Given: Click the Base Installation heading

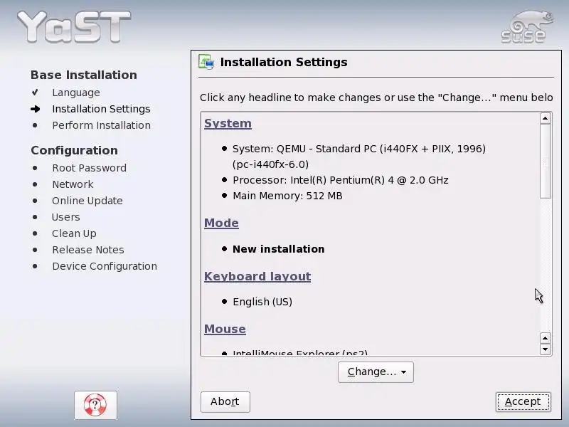Looking at the screenshot, I should (x=84, y=75).
